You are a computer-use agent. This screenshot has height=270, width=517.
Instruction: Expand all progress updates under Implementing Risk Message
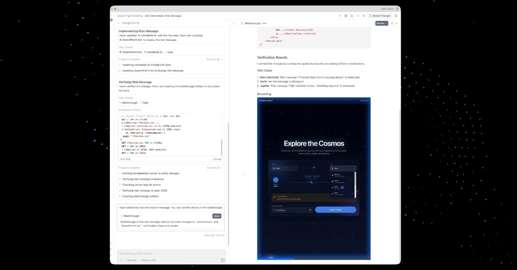[215, 59]
